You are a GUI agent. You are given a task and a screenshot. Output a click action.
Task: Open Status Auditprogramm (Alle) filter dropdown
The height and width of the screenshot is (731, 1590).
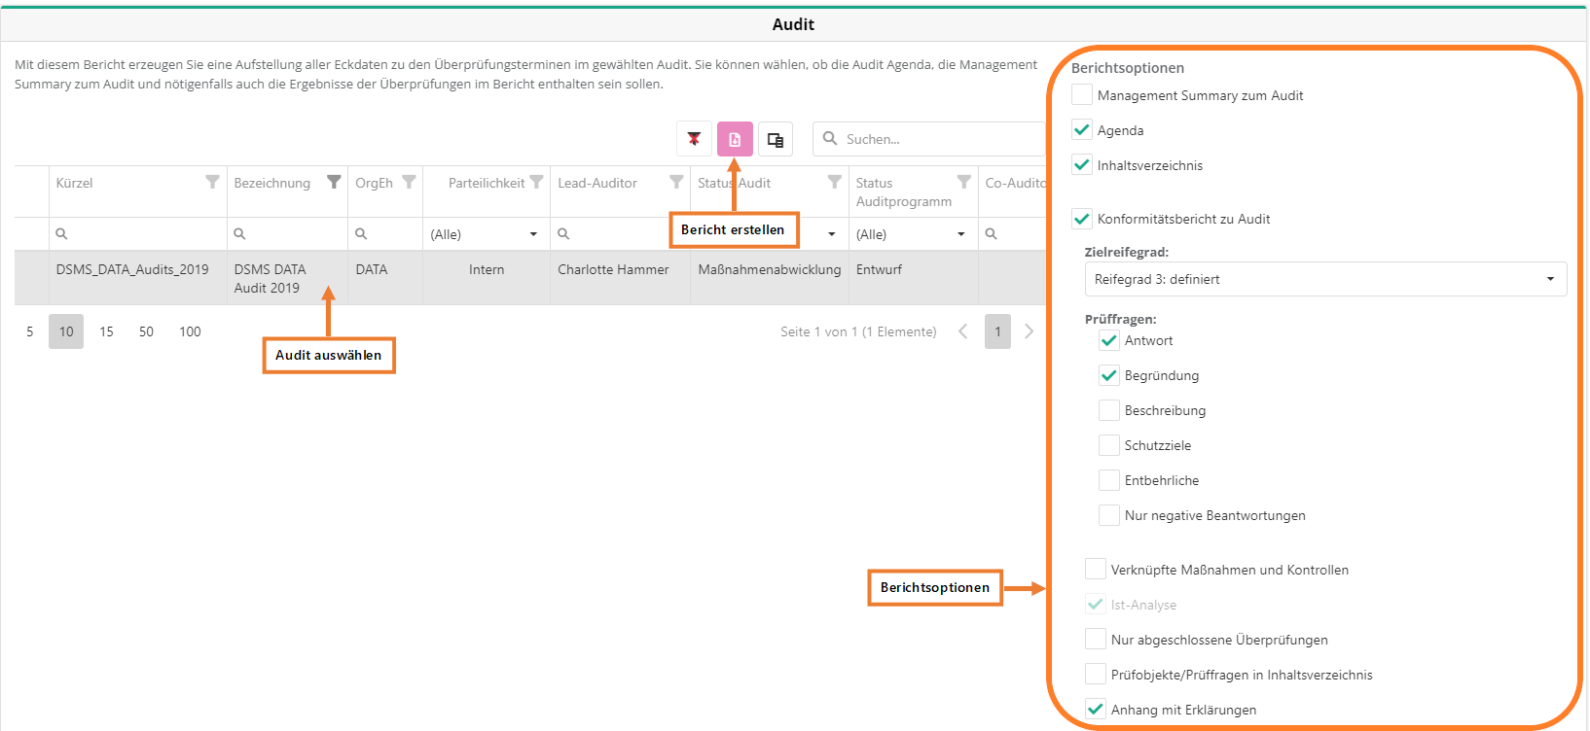pyautogui.click(x=911, y=234)
